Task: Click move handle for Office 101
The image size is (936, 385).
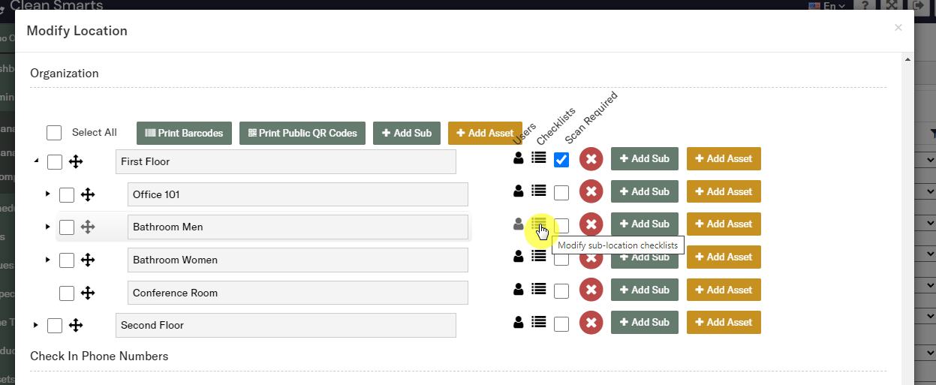Action: tap(88, 194)
